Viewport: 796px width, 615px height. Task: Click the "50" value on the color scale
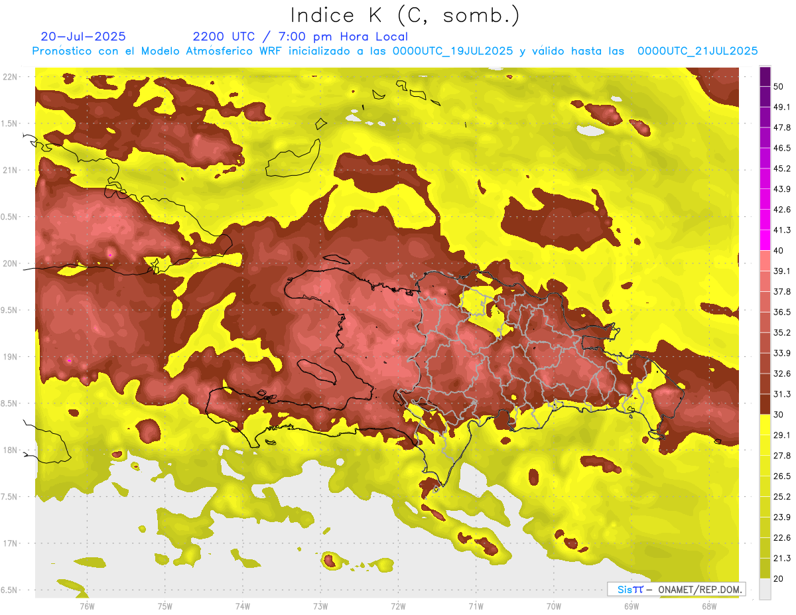(779, 87)
